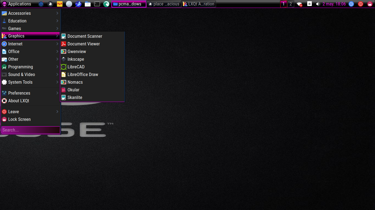Image resolution: width=375 pixels, height=210 pixels.
Task: Expand the Office submenu
Action: coord(30,51)
